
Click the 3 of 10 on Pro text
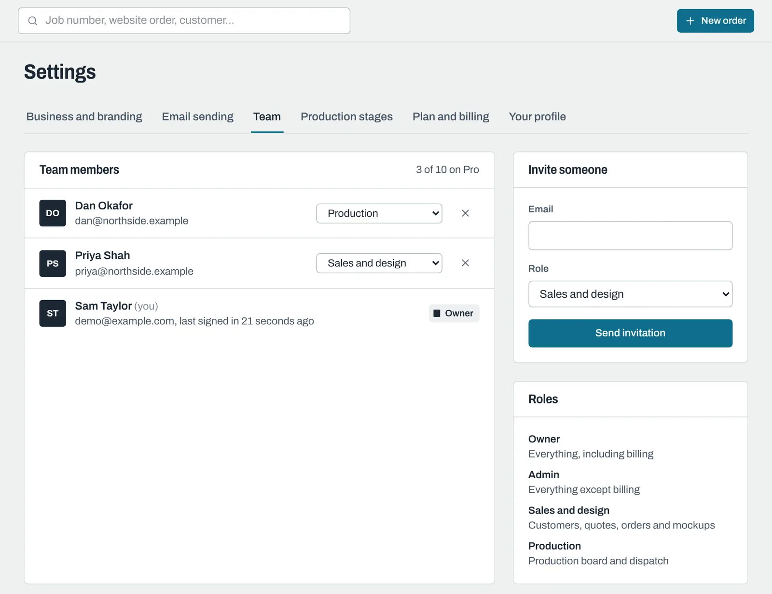[447, 170]
